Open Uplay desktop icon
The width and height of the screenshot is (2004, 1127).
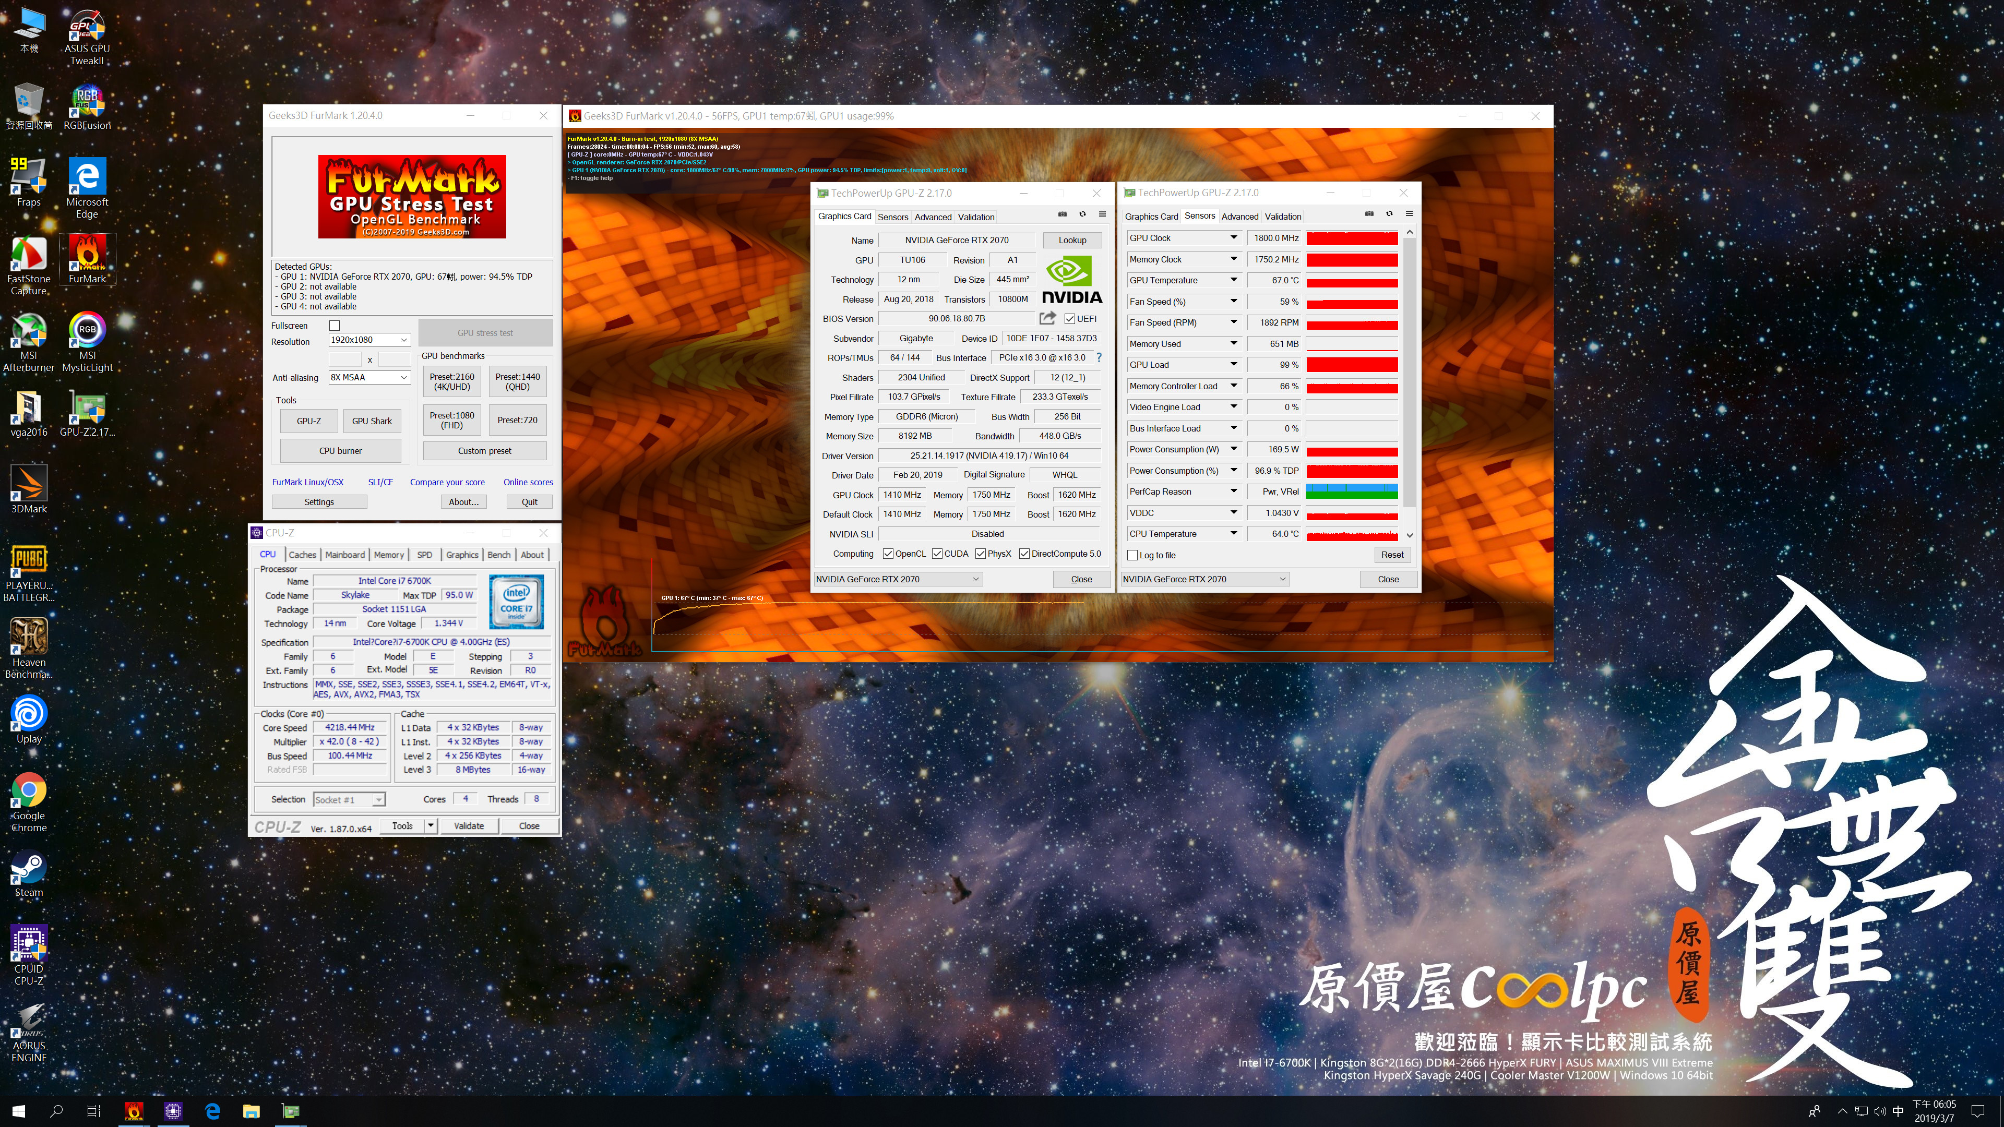pos(29,720)
